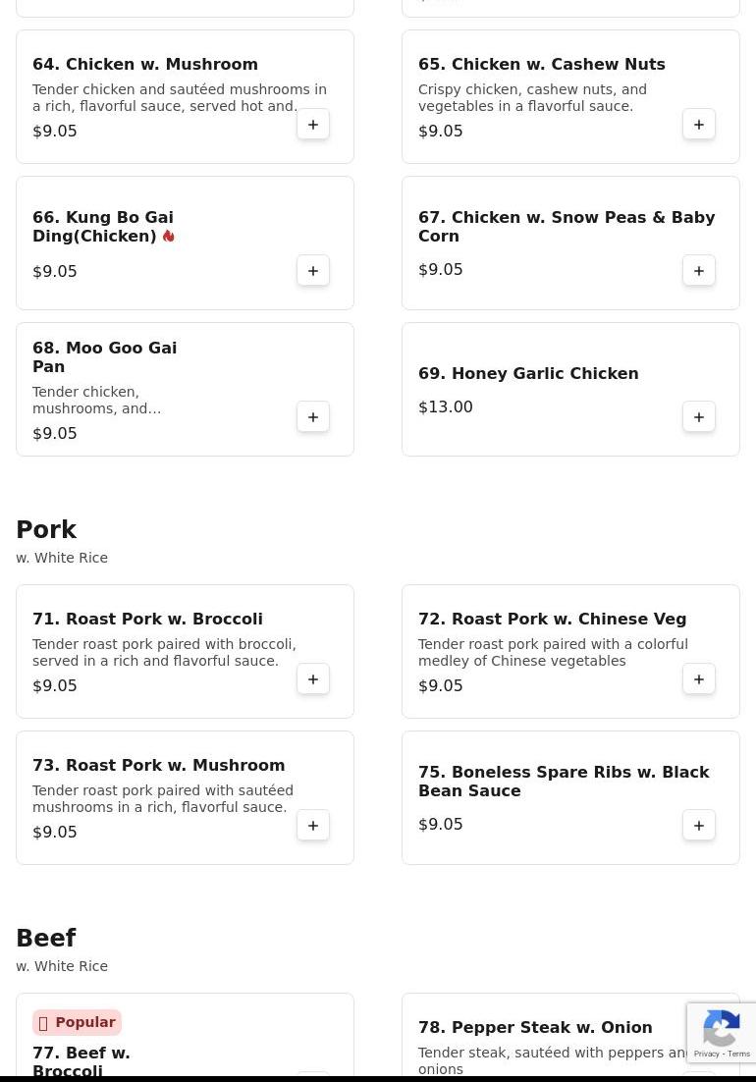Click plus for Roast Pork w. Mushroom
Image resolution: width=756 pixels, height=1082 pixels.
tap(313, 826)
